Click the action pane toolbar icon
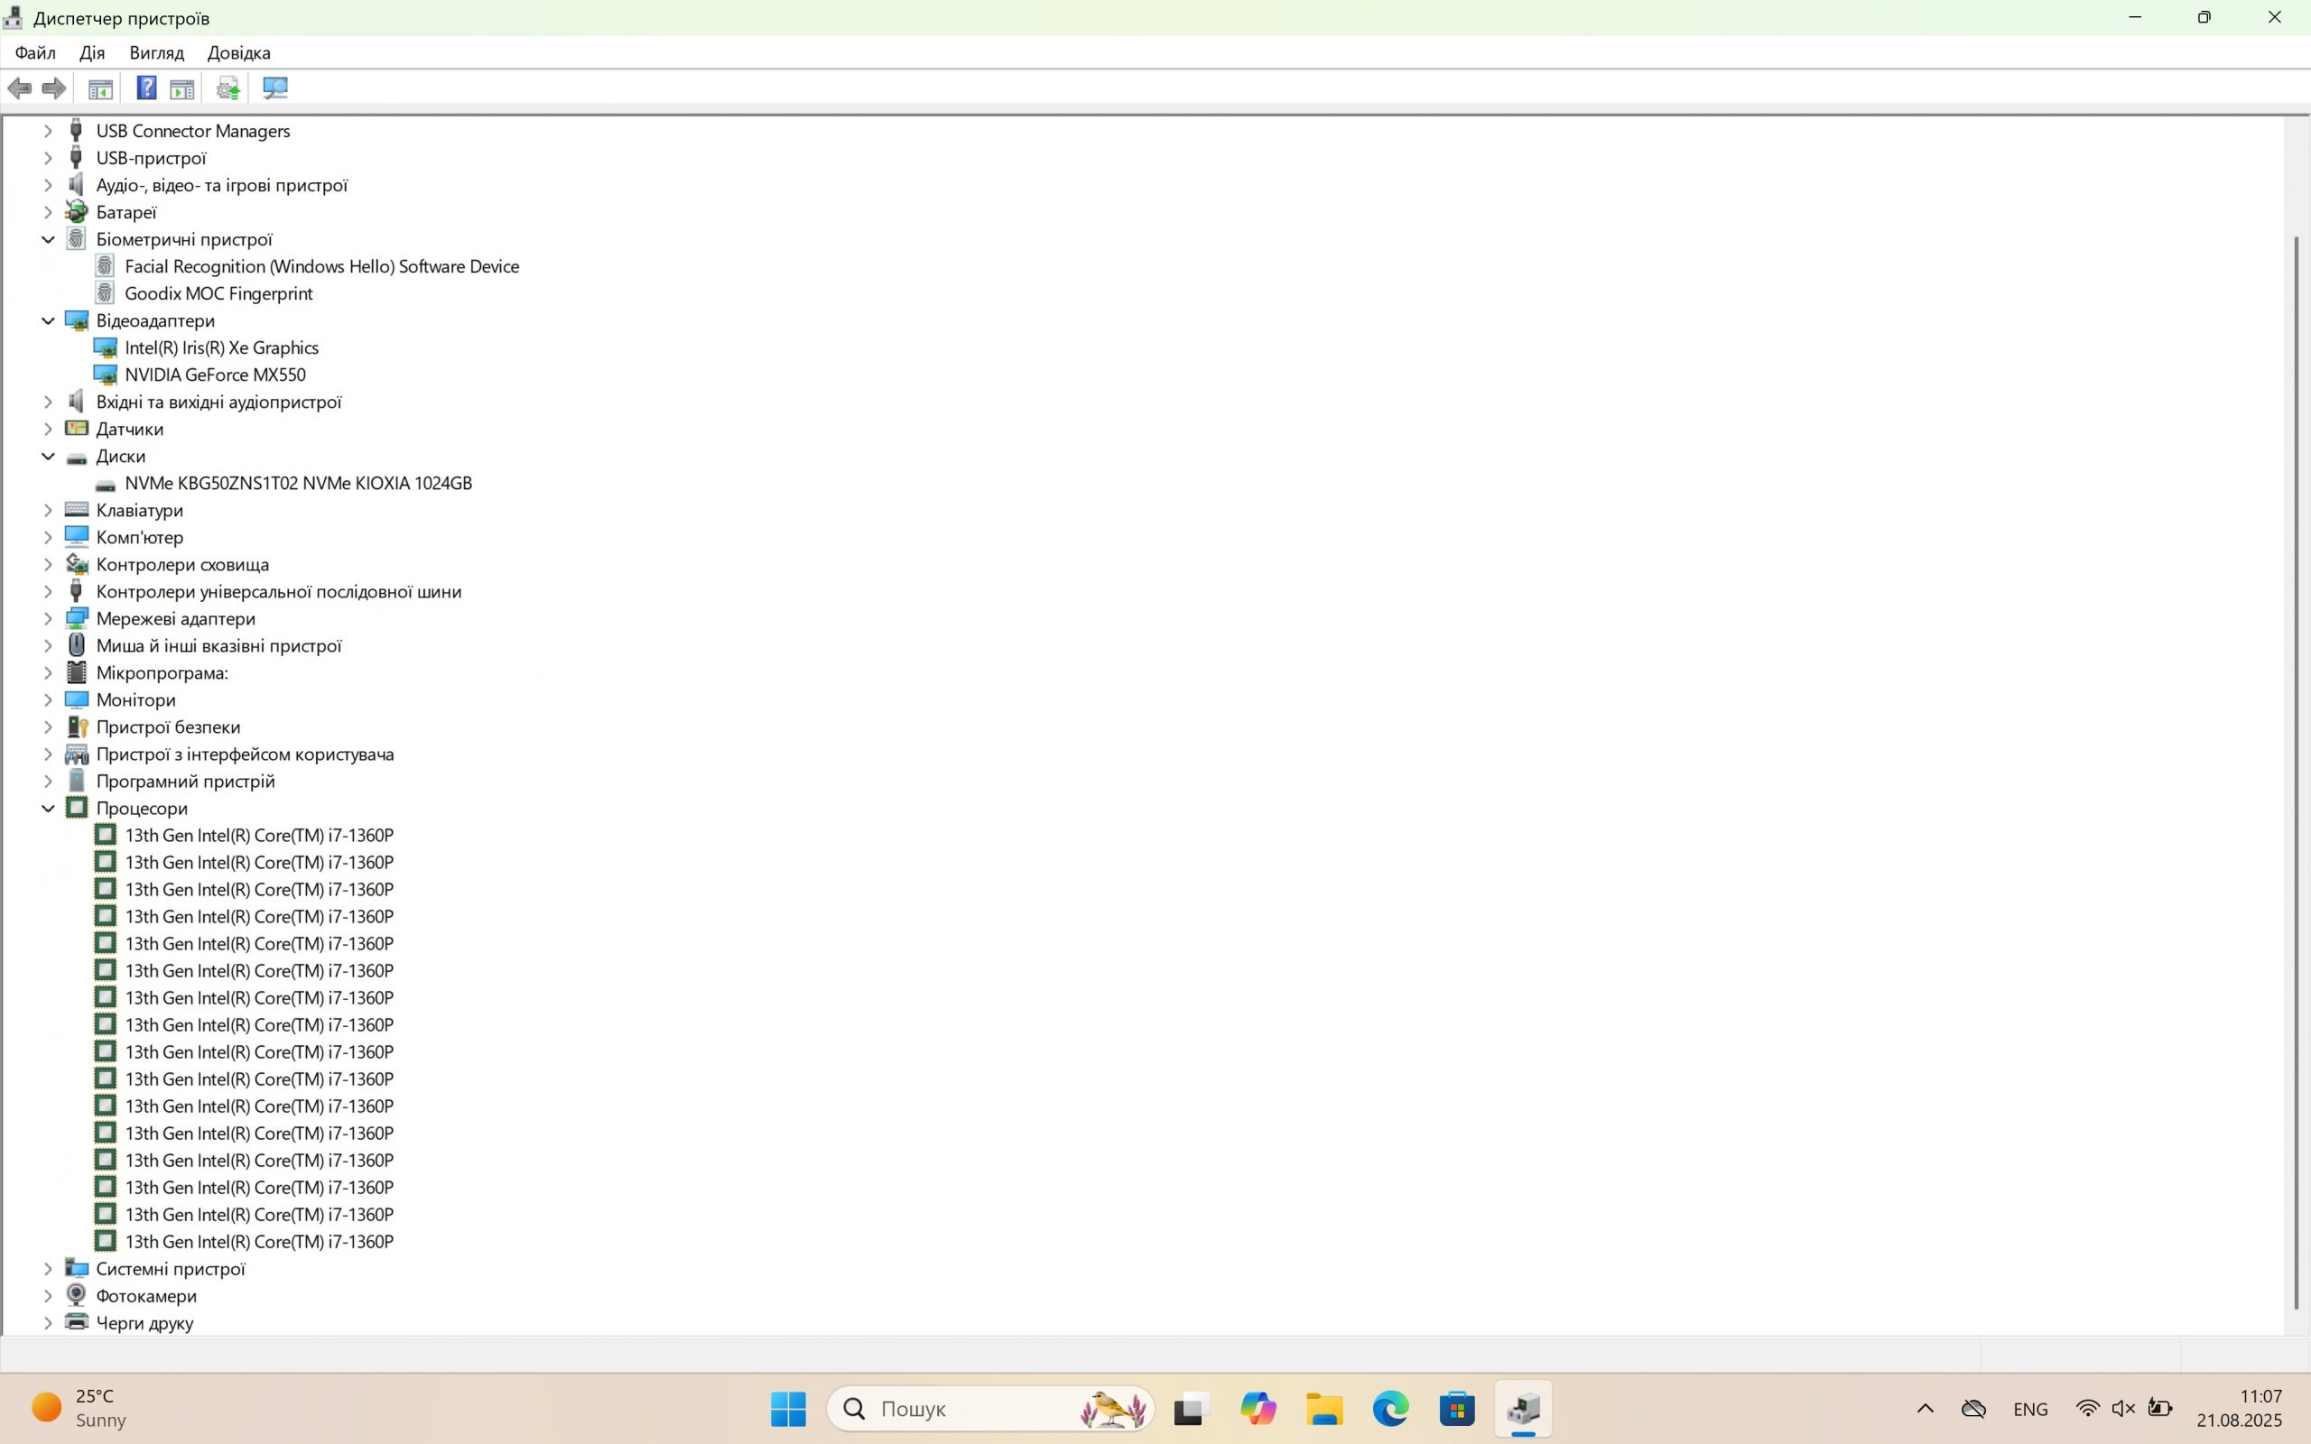 pyautogui.click(x=181, y=88)
